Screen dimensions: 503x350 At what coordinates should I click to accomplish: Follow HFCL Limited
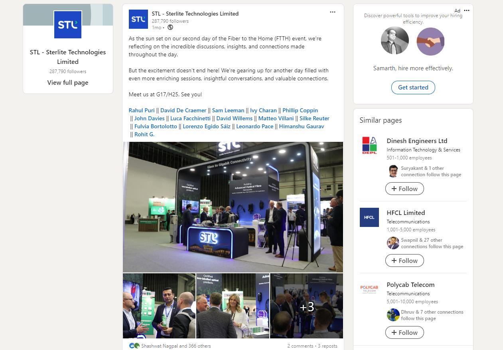pyautogui.click(x=404, y=261)
